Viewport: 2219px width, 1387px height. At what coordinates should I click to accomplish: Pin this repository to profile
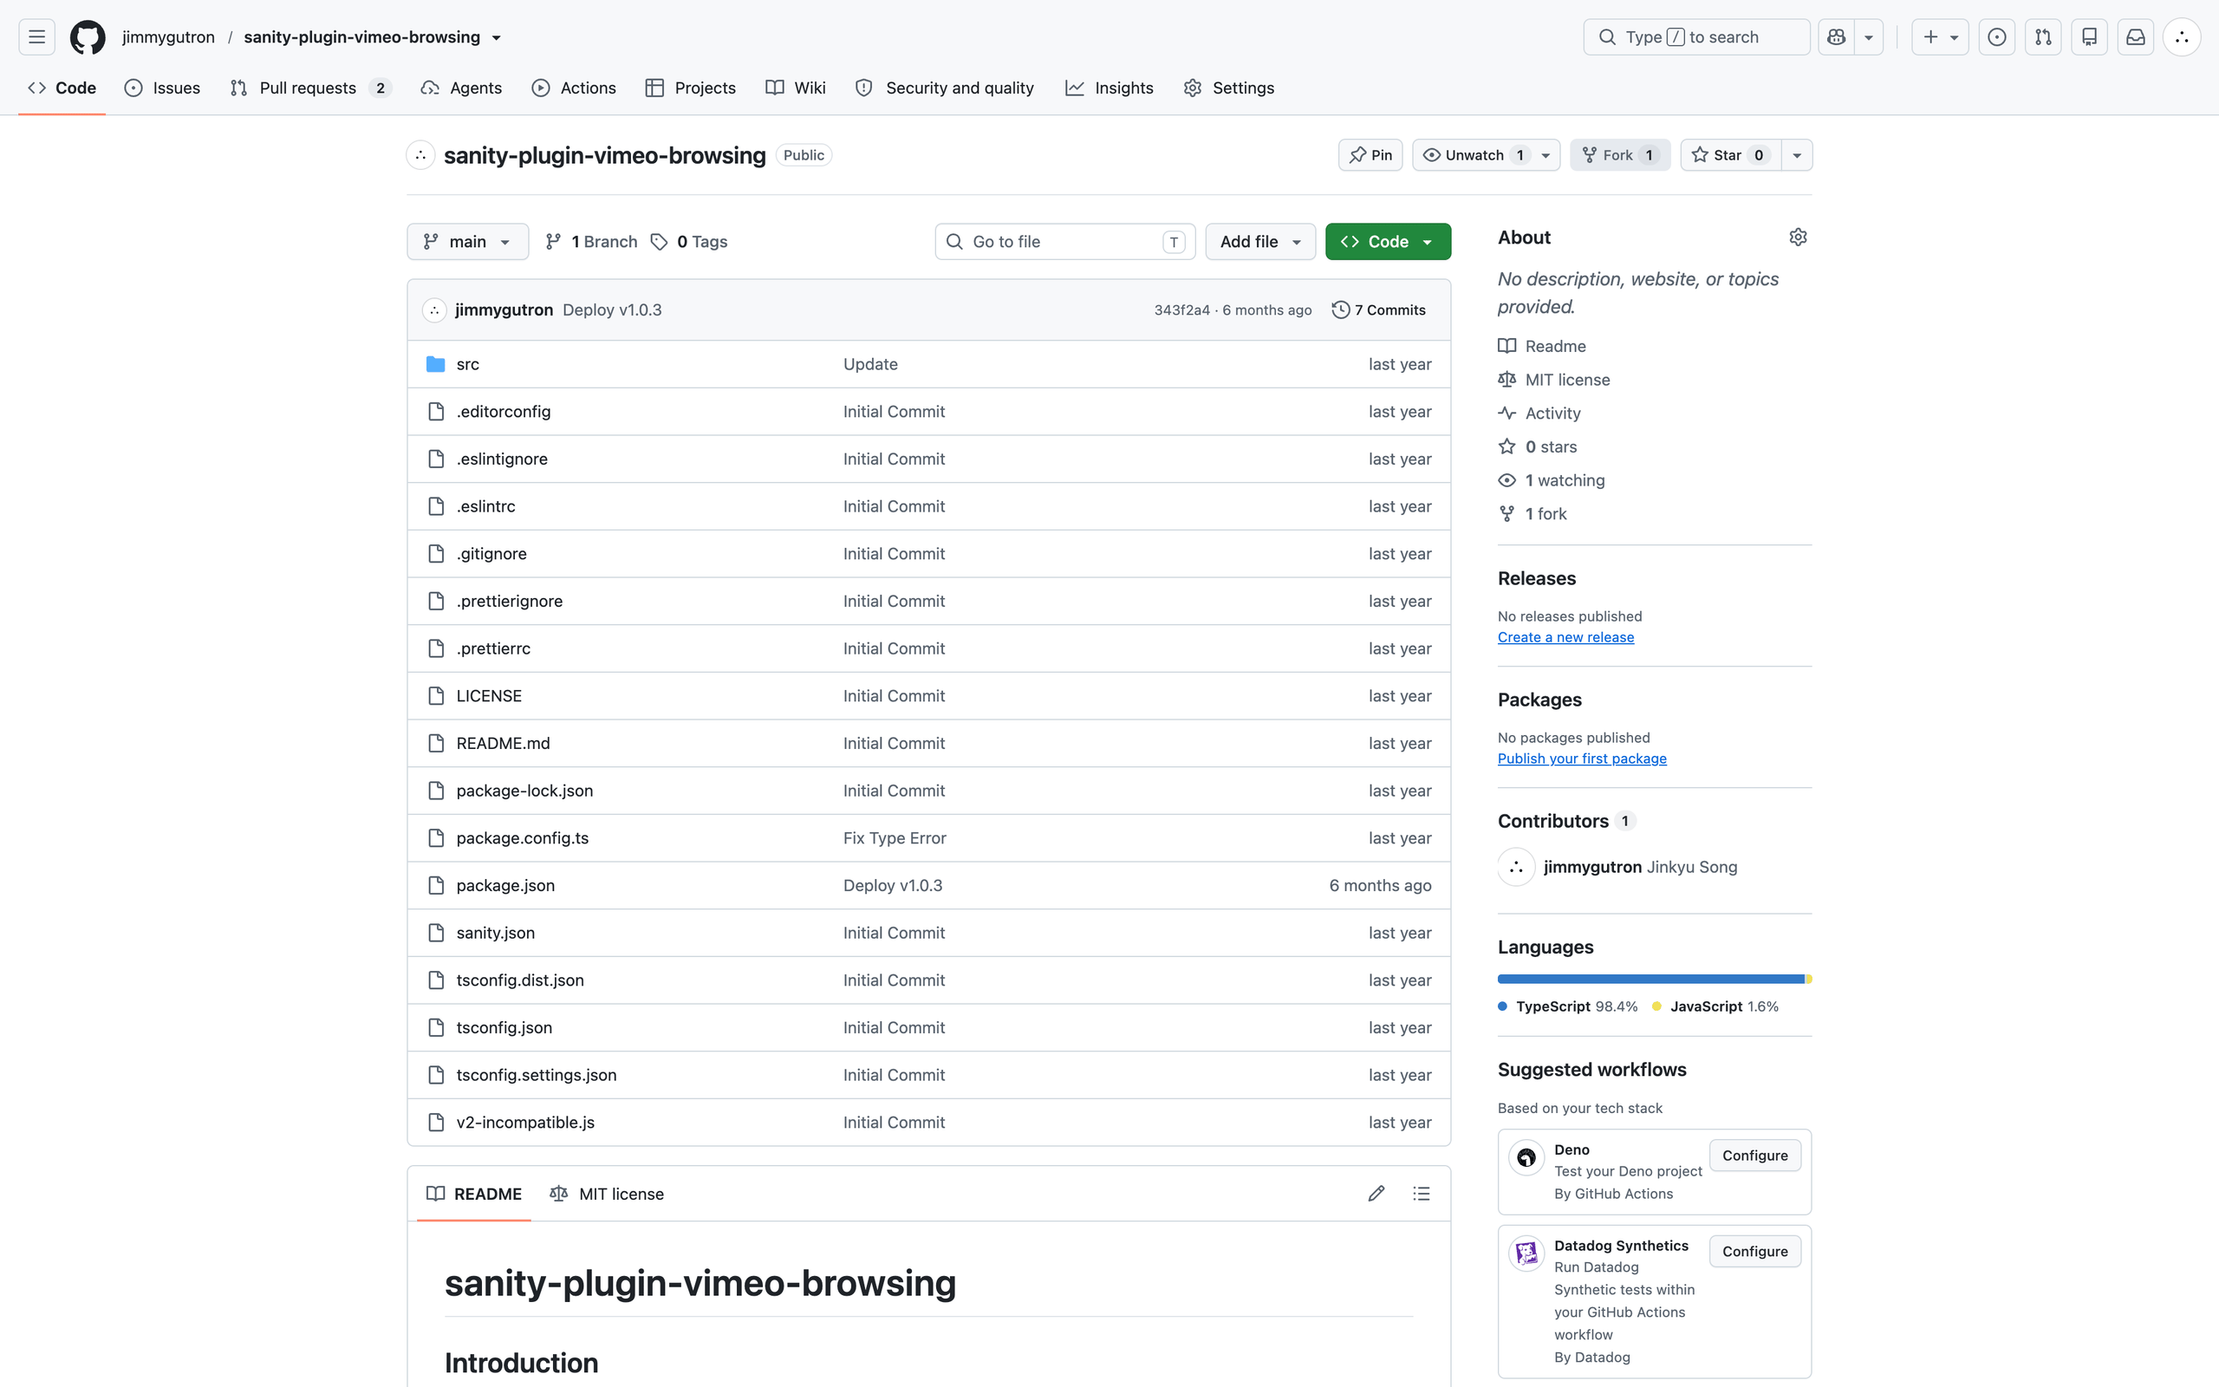click(1370, 155)
